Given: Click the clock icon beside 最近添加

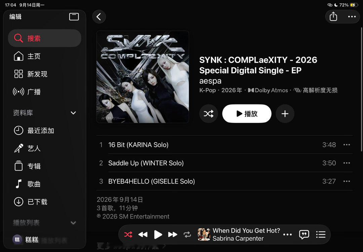Looking at the screenshot, I should [18, 131].
